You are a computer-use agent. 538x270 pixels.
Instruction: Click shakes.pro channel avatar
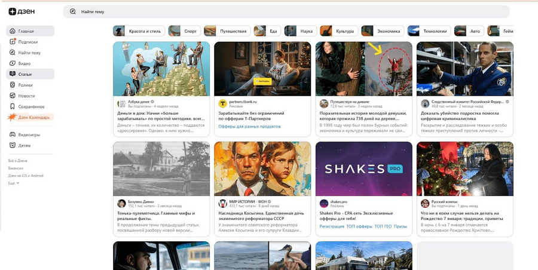[324, 204]
